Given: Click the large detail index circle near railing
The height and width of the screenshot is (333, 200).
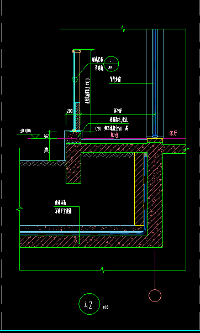Looking at the screenshot, I should (x=112, y=64).
